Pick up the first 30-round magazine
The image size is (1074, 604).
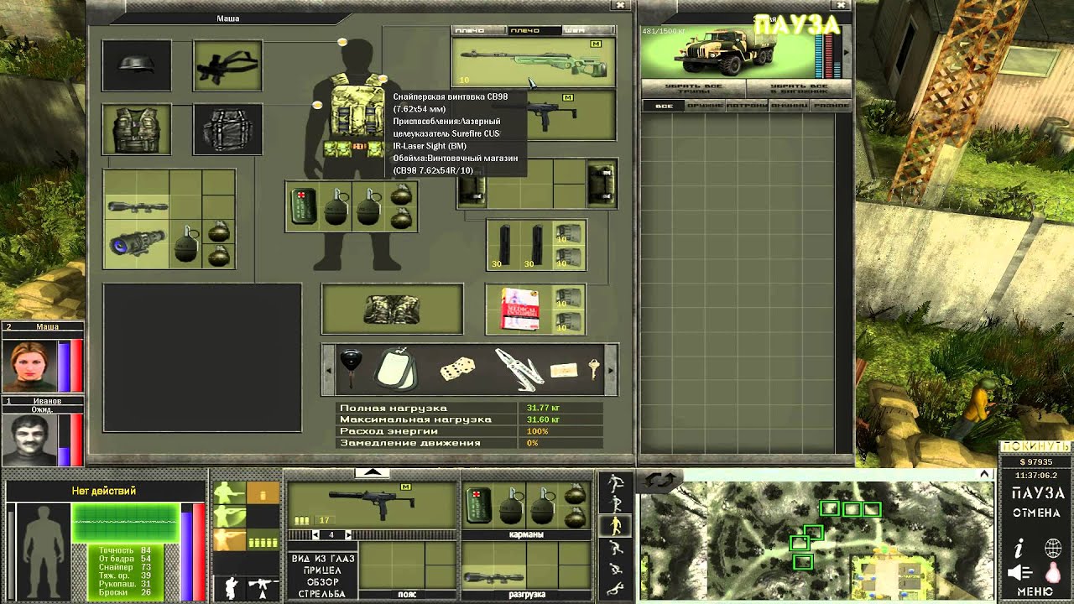[506, 244]
